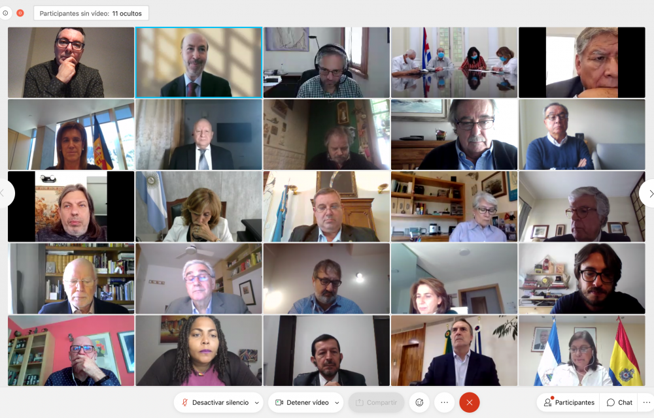The width and height of the screenshot is (654, 418).
Task: Click the meeting info icon at top left
Action: (x=5, y=13)
